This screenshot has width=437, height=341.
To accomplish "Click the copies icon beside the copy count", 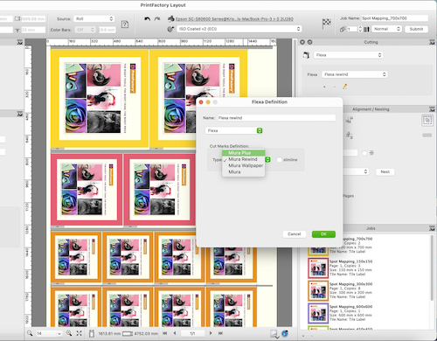I will pos(343,29).
